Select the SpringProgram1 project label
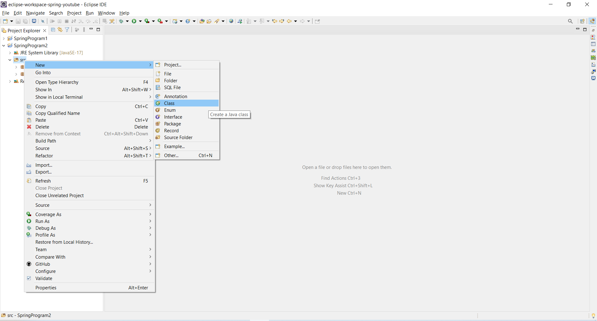This screenshot has height=321, width=597. (x=31, y=38)
